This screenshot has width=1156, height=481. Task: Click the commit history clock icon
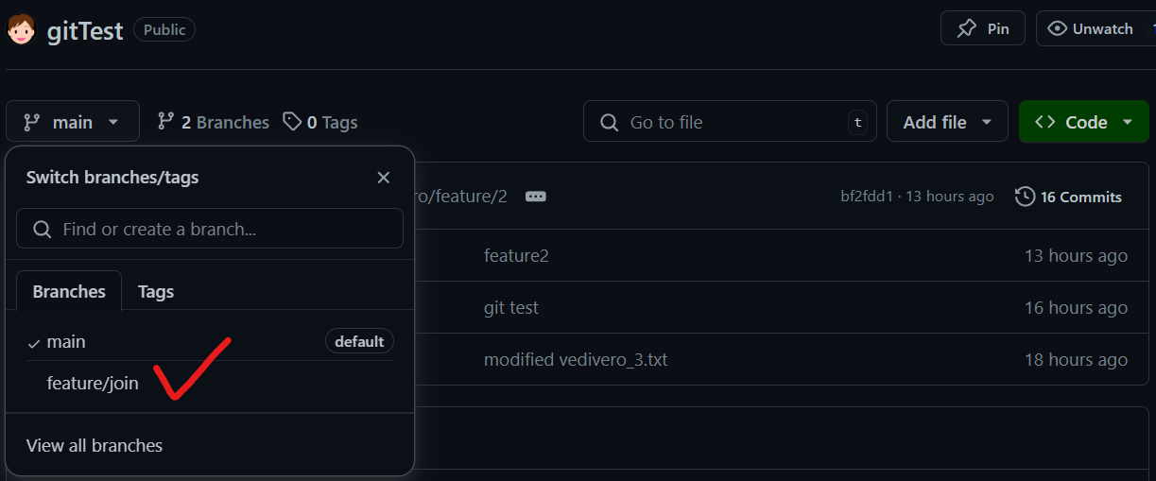click(x=1025, y=197)
